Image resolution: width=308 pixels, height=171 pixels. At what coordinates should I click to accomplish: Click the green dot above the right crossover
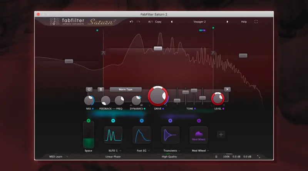pyautogui.click(x=213, y=28)
